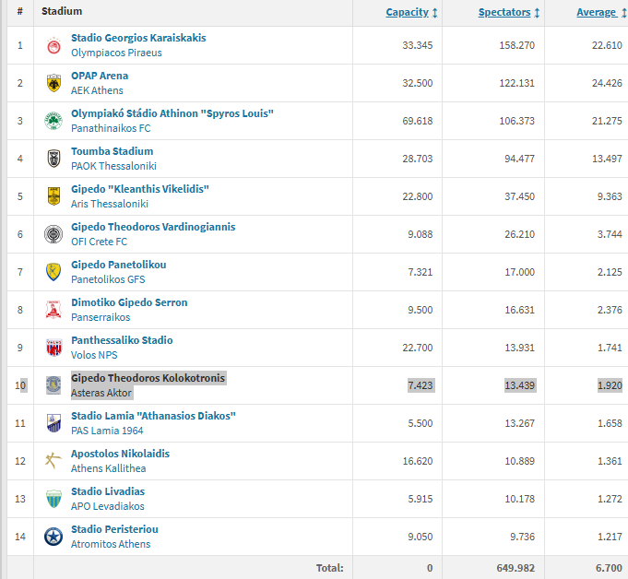The width and height of the screenshot is (628, 579).
Task: Click the Aris Thessaloniki yellow crest
Action: tap(53, 196)
